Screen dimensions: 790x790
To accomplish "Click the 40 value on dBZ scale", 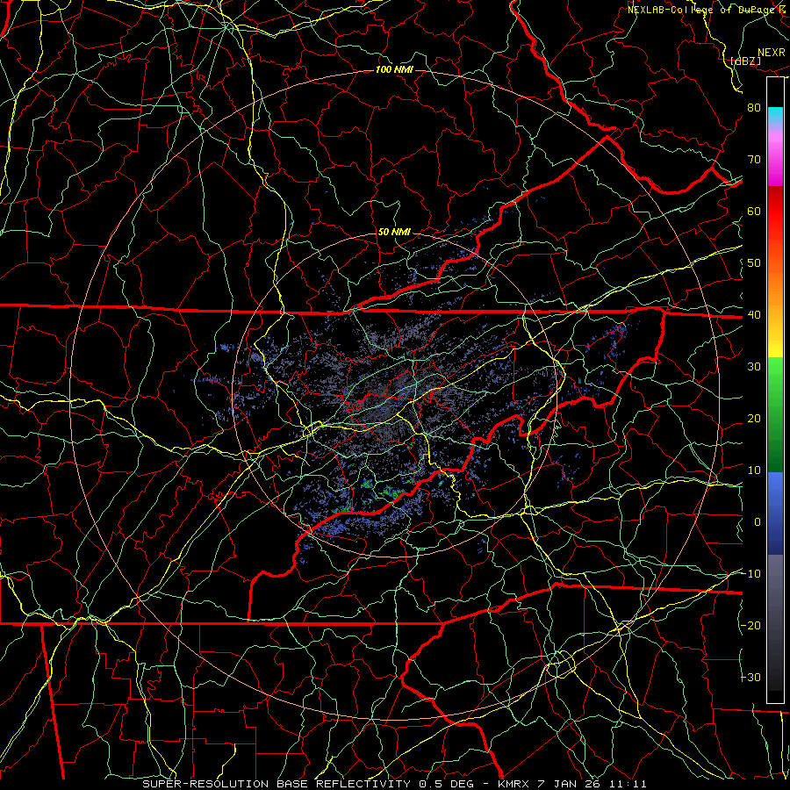I will point(754,315).
